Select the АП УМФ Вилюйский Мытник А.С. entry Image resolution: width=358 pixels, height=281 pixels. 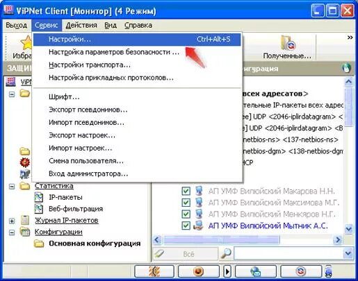pos(268,225)
